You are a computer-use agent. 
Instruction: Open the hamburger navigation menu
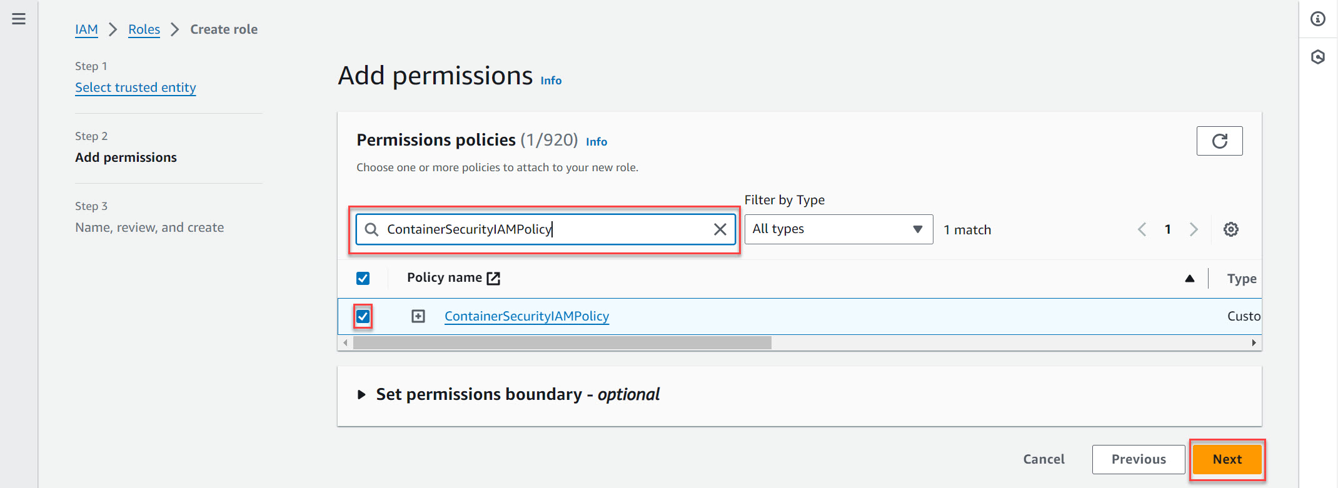tap(19, 19)
